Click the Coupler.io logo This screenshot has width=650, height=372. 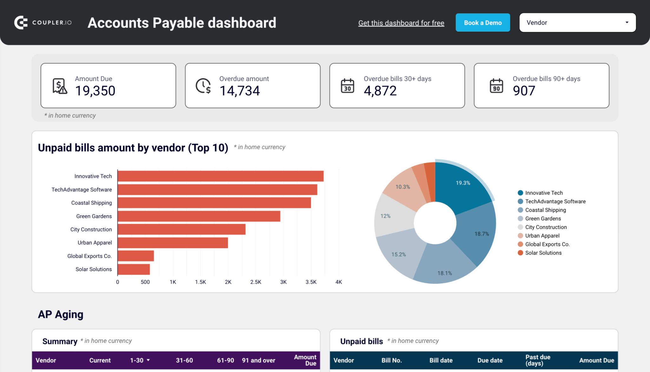coord(42,22)
